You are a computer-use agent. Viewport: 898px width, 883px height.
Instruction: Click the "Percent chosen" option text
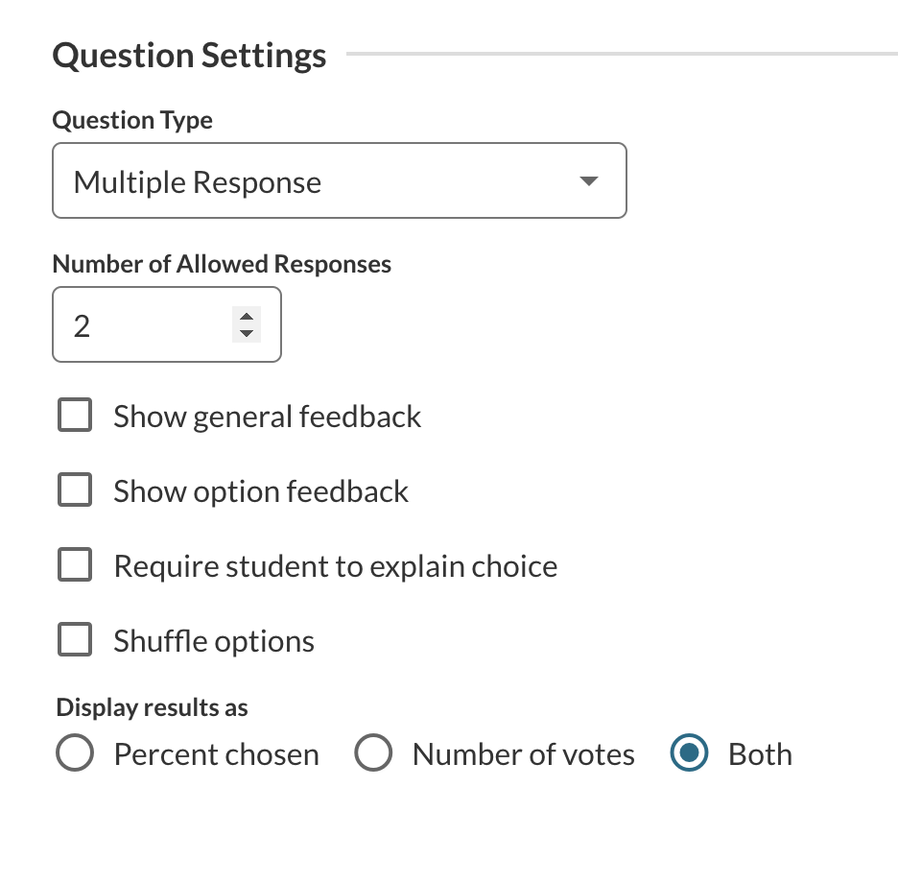point(216,754)
